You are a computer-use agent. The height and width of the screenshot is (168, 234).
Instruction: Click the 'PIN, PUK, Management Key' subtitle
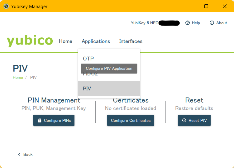54,108
